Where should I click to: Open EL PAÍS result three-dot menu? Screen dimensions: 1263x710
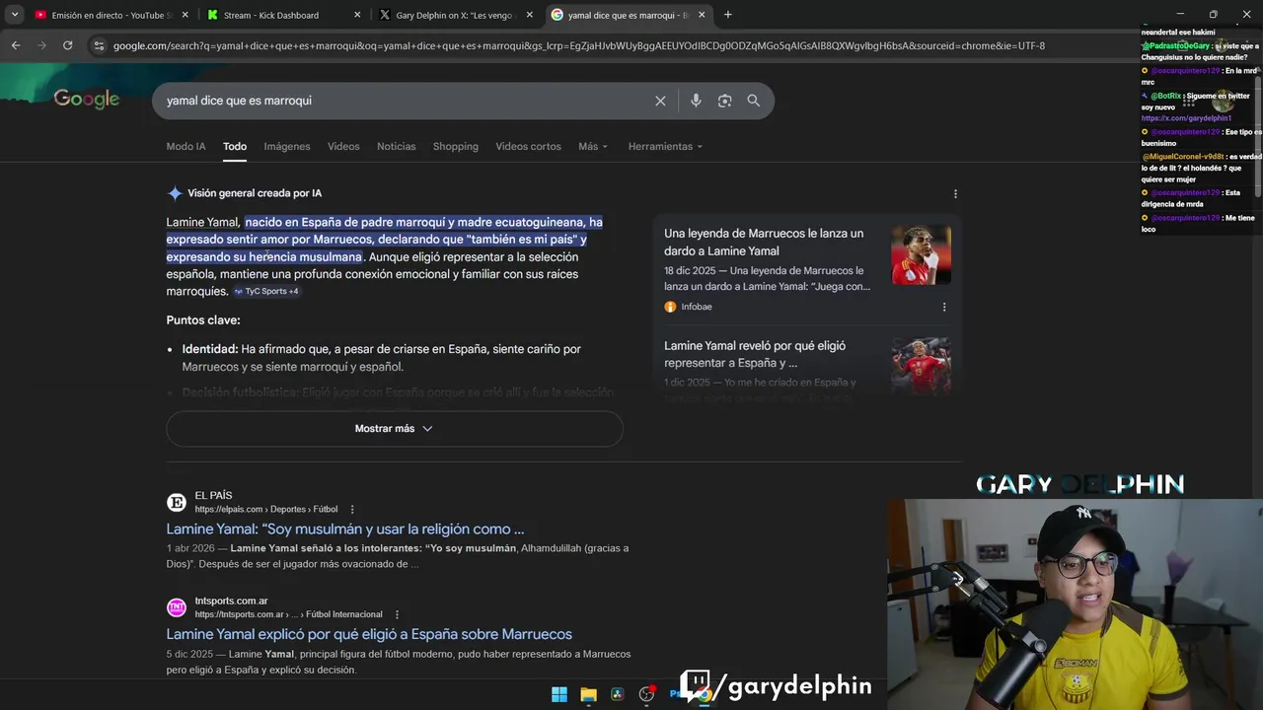(x=352, y=510)
